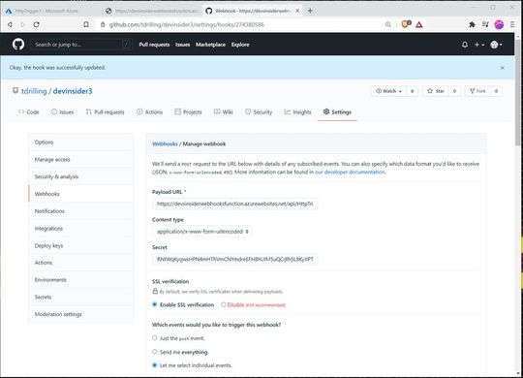Open the browser hamburger menu
This screenshot has width=523, height=378.
(512, 24)
